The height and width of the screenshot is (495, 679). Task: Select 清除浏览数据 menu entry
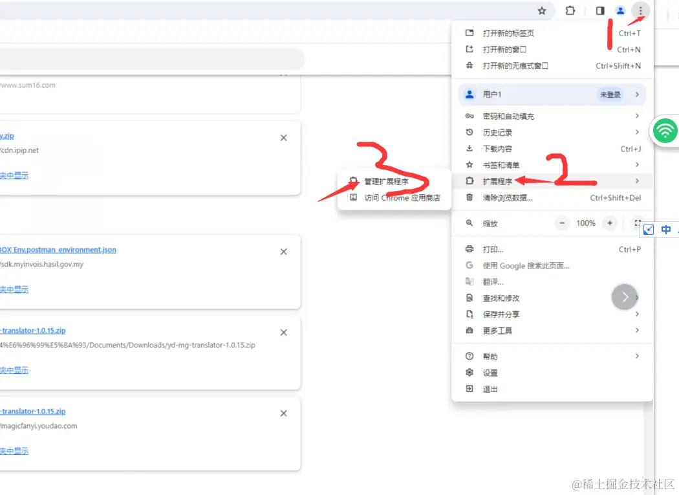[552, 197]
